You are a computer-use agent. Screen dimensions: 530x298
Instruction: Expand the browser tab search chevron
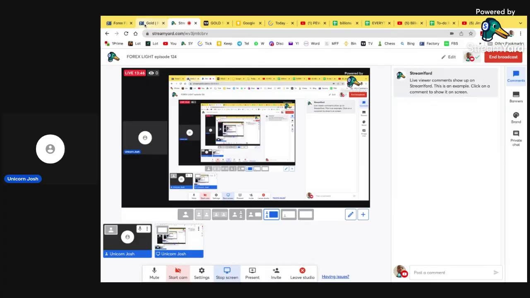pos(520,23)
